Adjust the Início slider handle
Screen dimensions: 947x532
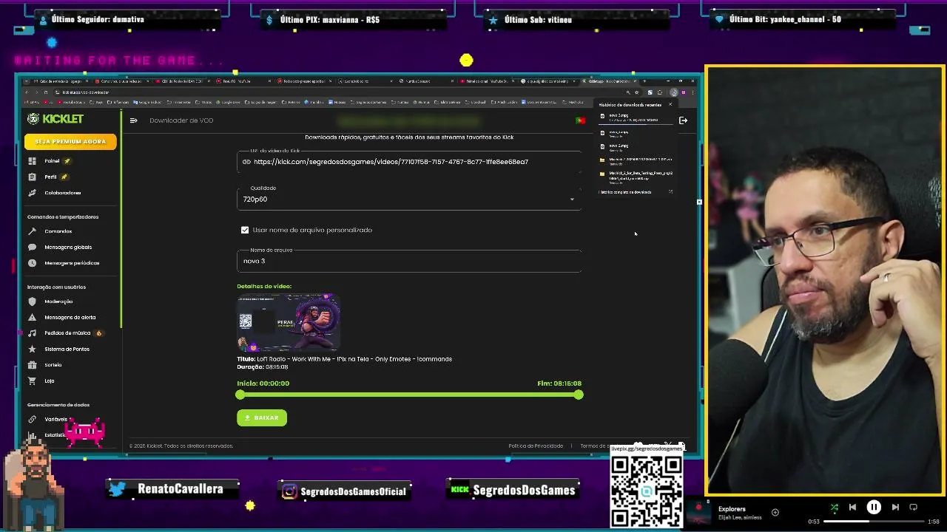(240, 395)
